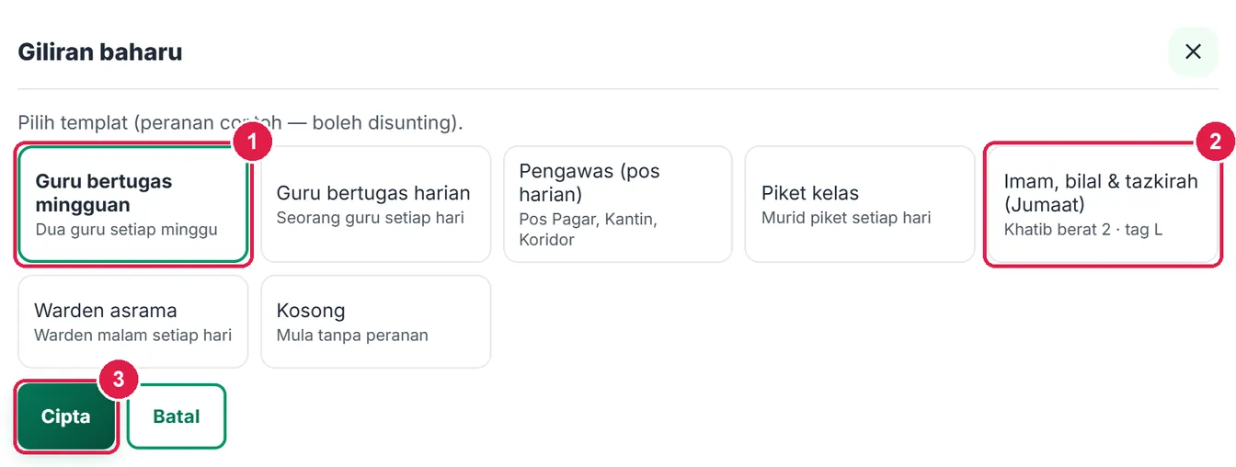Select the Guru bertugas mingguan template
Image resolution: width=1236 pixels, height=467 pixels.
[x=133, y=204]
